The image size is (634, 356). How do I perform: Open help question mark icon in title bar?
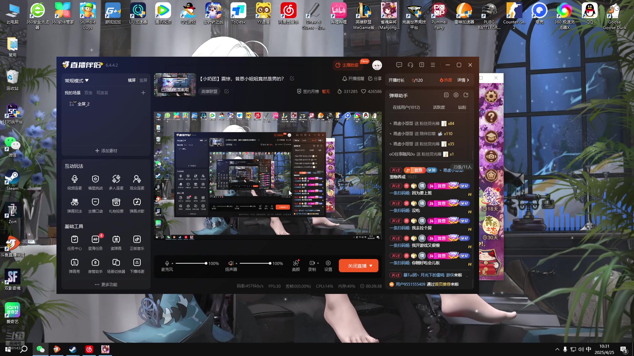422,65
